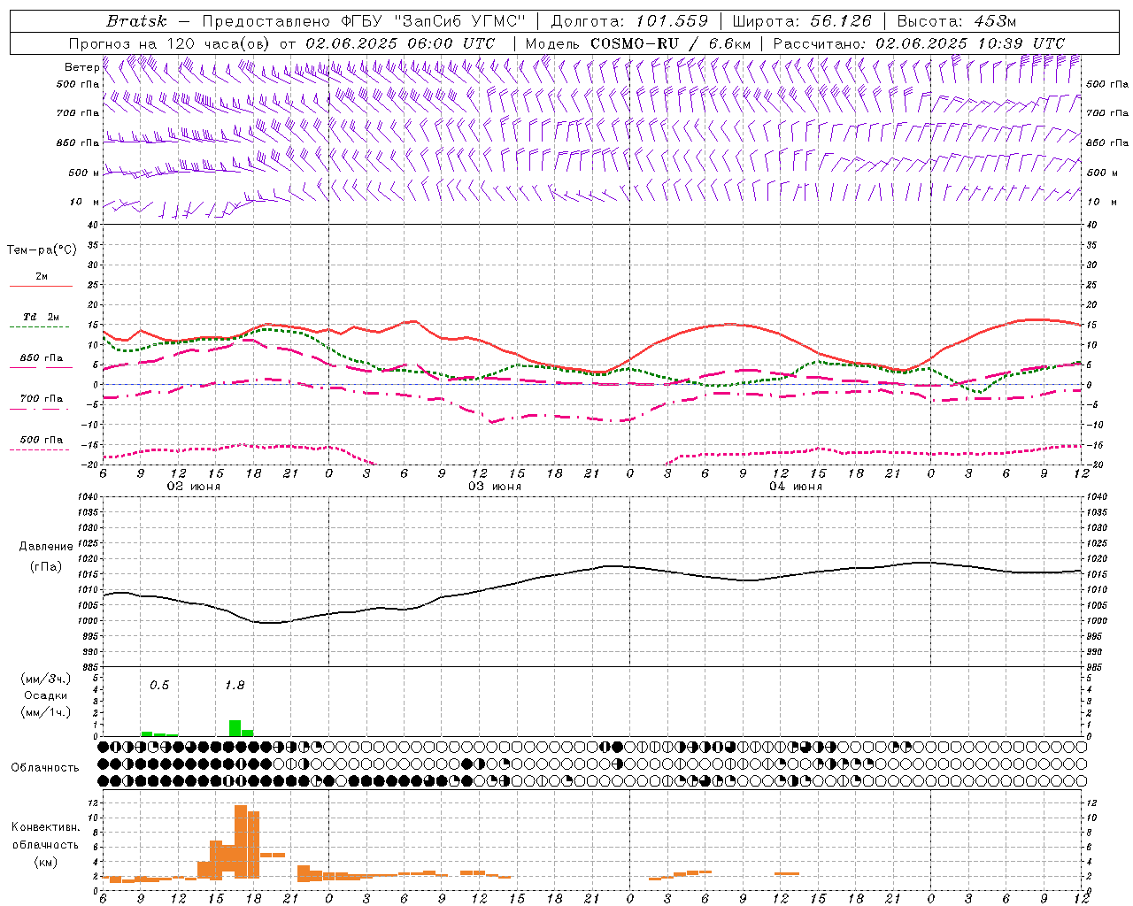1133x906 pixels.
Task: Click the tallest green precipitation bar
Action: 235,728
